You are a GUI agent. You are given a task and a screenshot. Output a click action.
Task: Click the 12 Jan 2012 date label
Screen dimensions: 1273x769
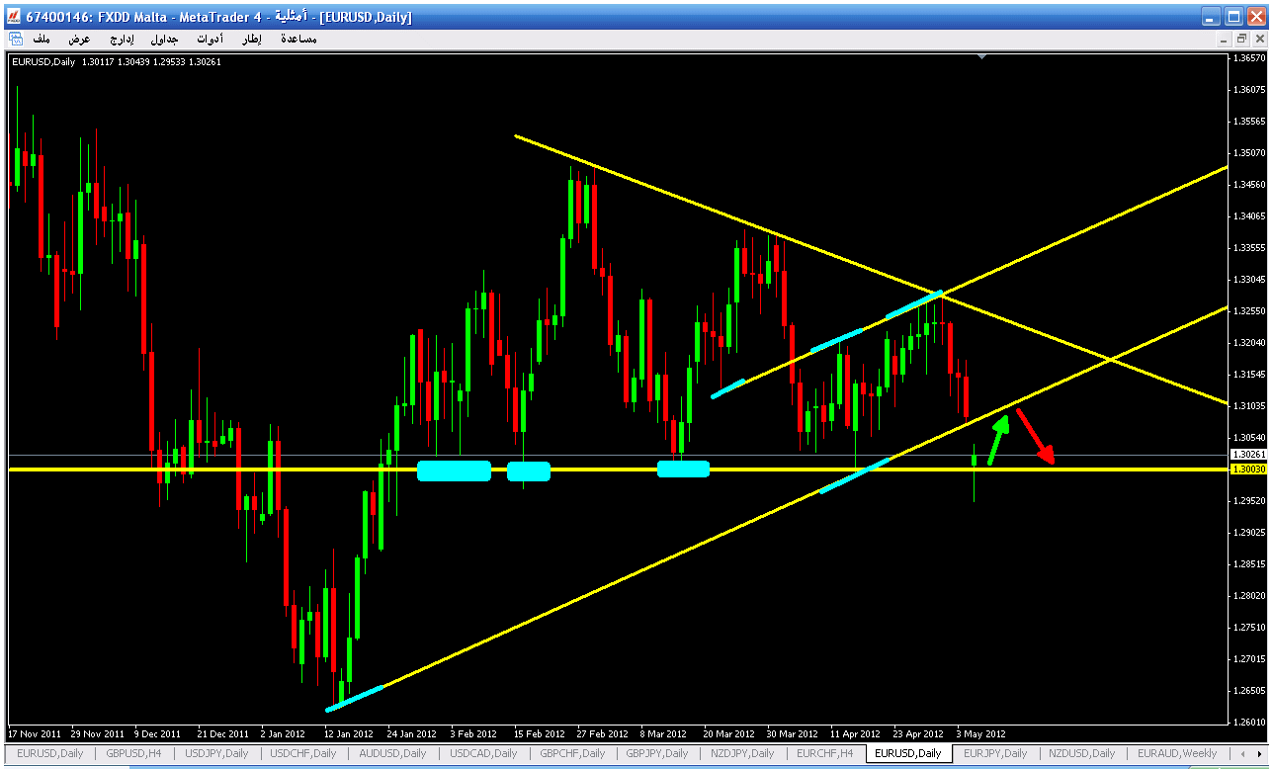(x=349, y=734)
